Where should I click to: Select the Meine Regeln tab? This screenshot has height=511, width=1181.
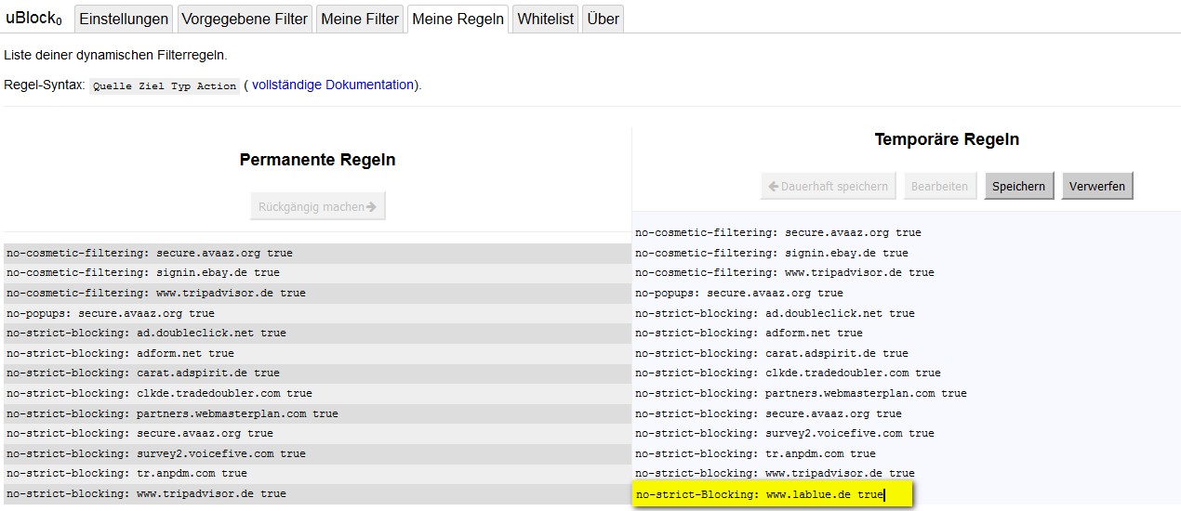pyautogui.click(x=458, y=19)
